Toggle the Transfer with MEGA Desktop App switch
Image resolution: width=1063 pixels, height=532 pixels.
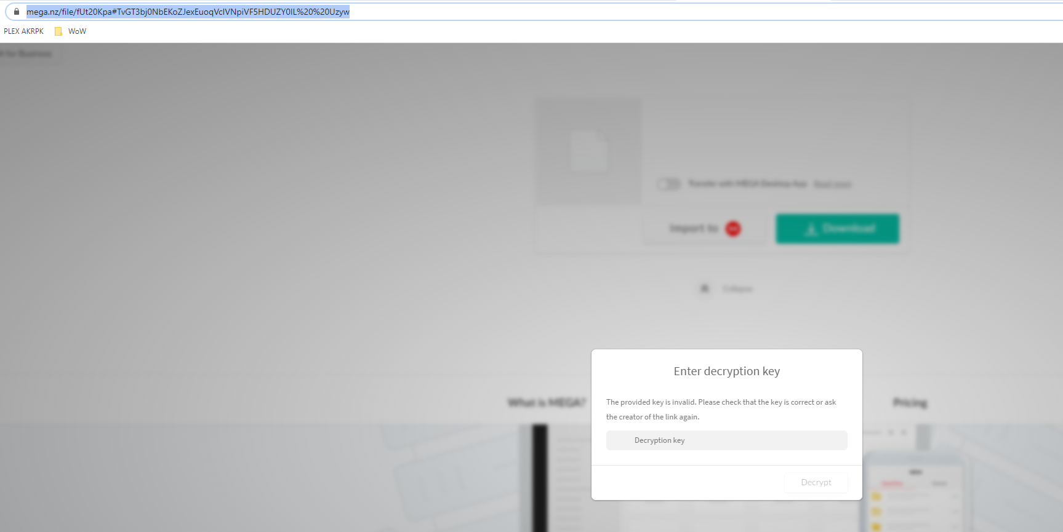[x=668, y=184]
